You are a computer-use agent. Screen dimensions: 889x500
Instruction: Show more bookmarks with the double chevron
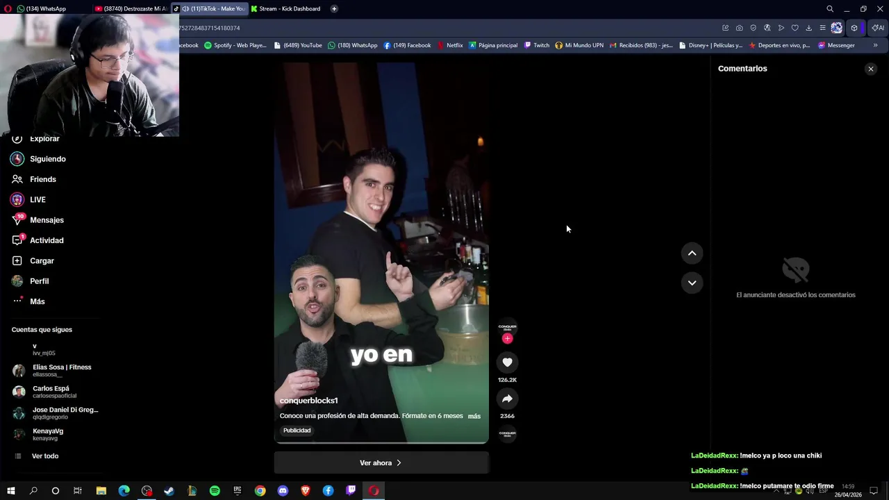(875, 45)
